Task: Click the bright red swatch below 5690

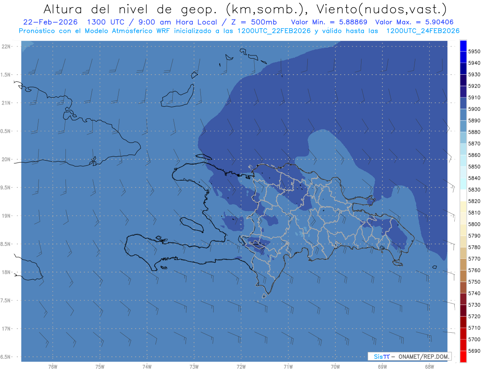Action: (463, 356)
